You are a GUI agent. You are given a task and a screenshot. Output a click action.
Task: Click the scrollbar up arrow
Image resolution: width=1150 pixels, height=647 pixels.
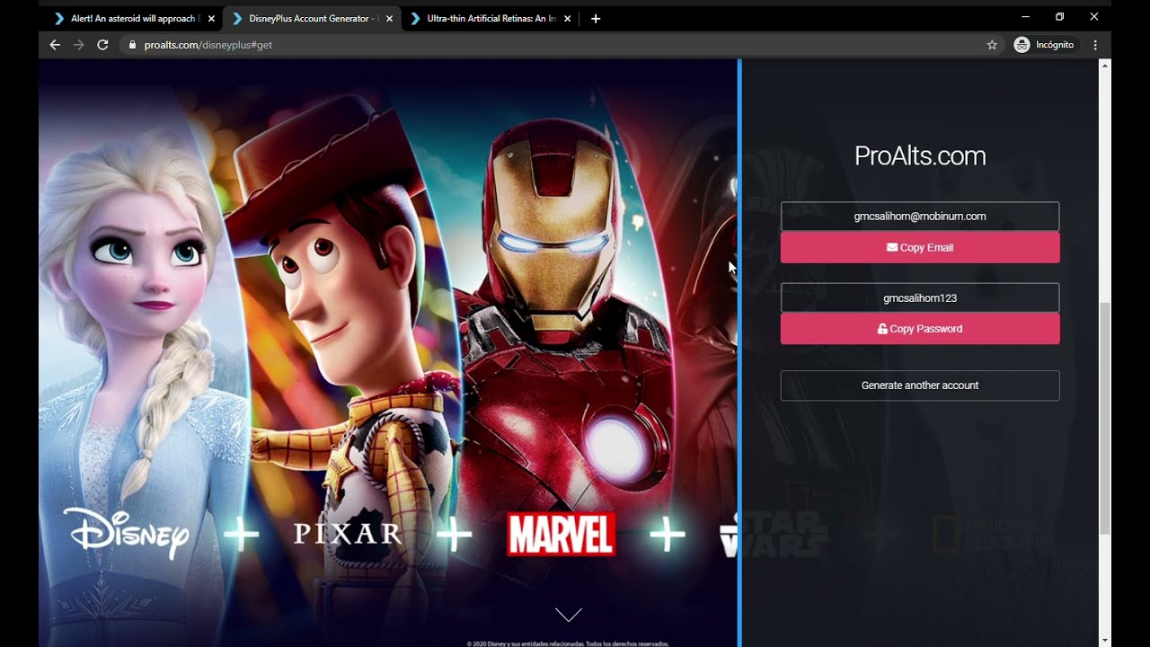pyautogui.click(x=1105, y=66)
